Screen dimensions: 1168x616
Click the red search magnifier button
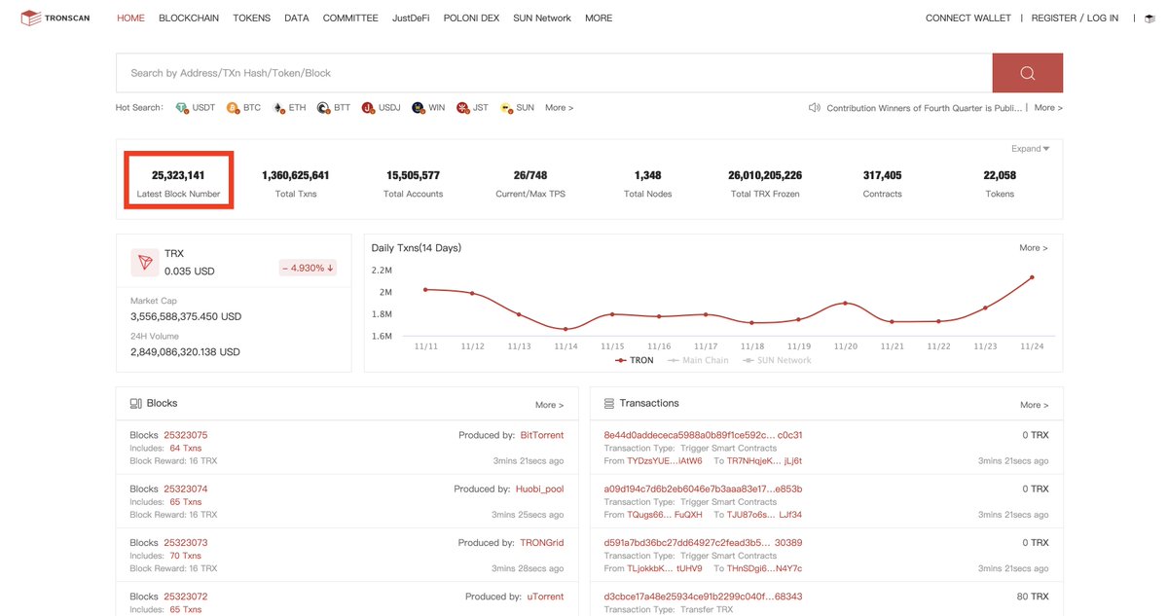tap(1027, 73)
